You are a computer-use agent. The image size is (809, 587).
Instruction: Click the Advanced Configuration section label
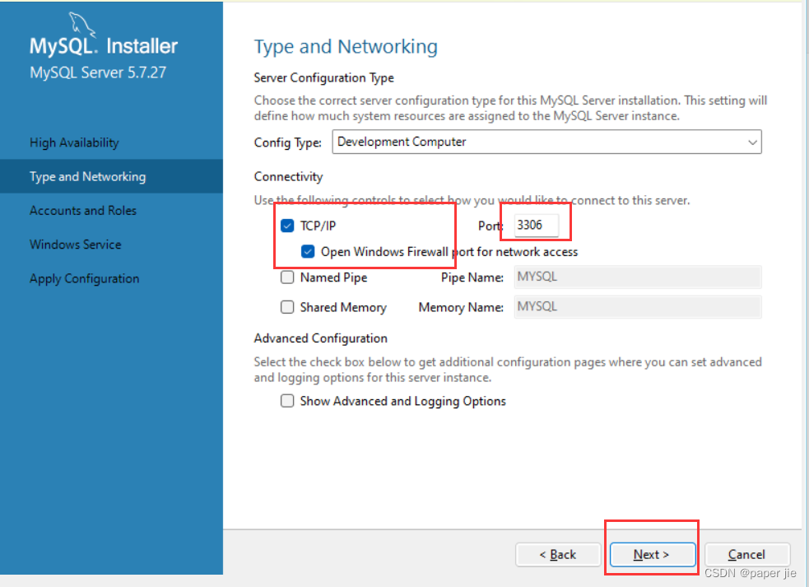tap(320, 338)
